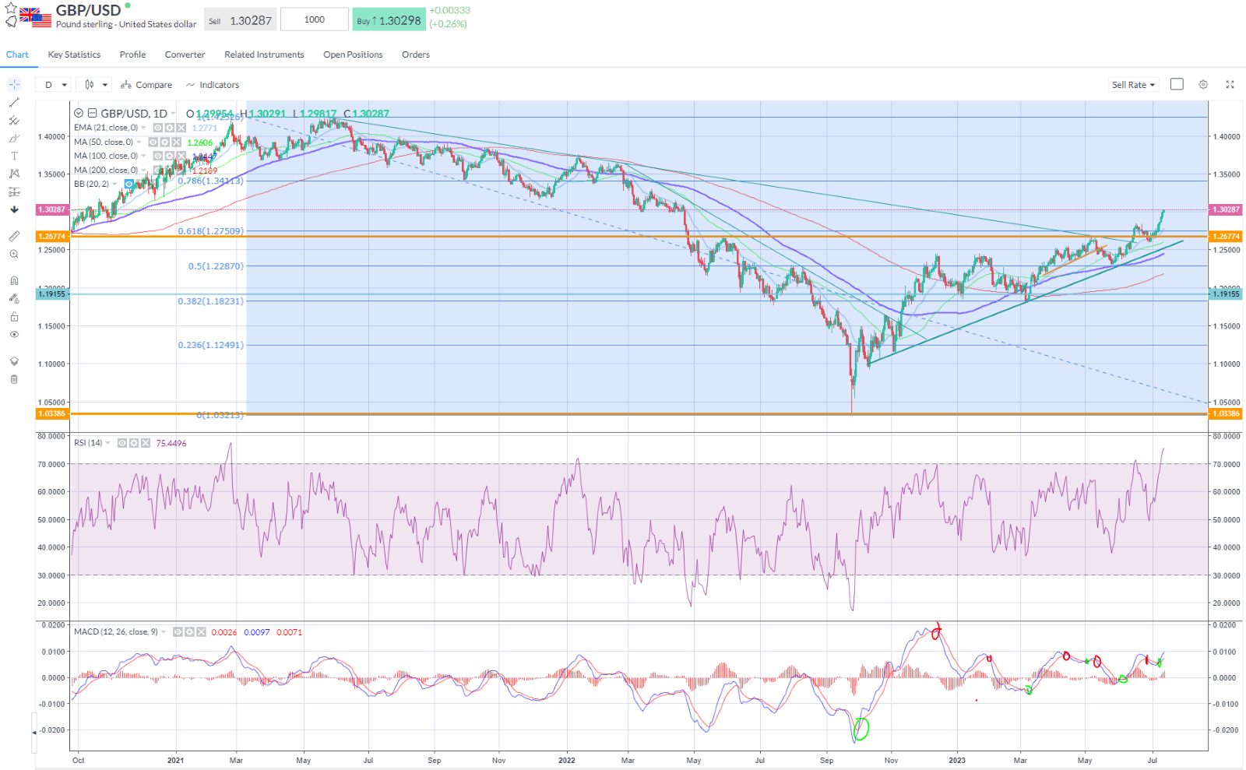Click the GBP/USD flag icon in header
This screenshot has width=1246, height=770.
pyautogui.click(x=36, y=17)
